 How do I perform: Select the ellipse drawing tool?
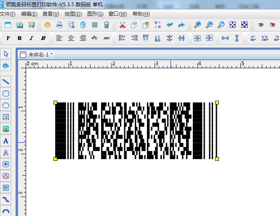(6, 105)
